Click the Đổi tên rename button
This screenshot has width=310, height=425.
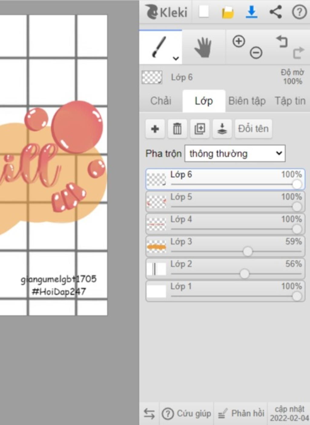pos(253,129)
